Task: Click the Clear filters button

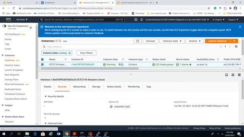Action: point(87,53)
